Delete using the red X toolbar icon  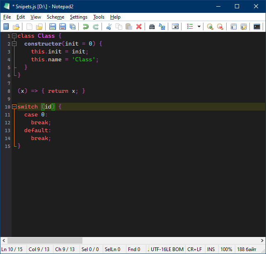coord(139,27)
